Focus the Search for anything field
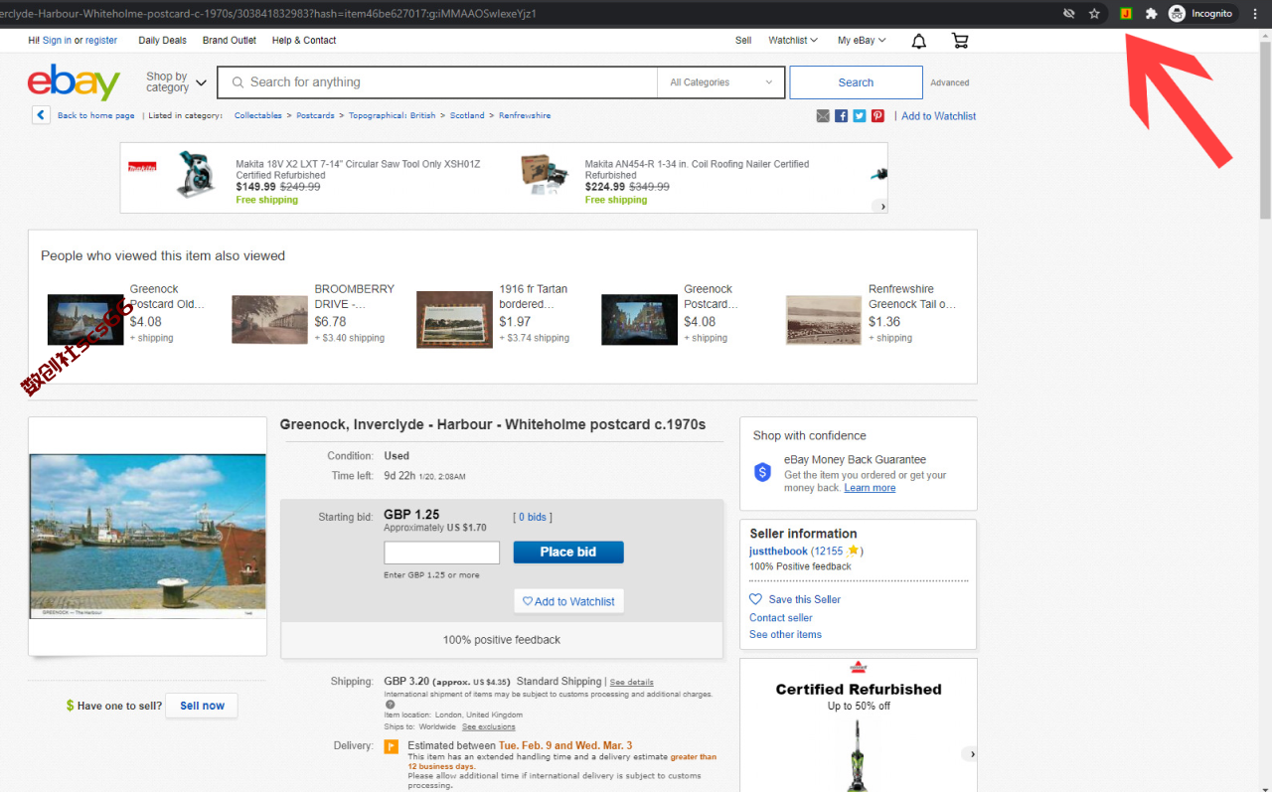Viewport: 1272px width, 795px height. (x=437, y=82)
